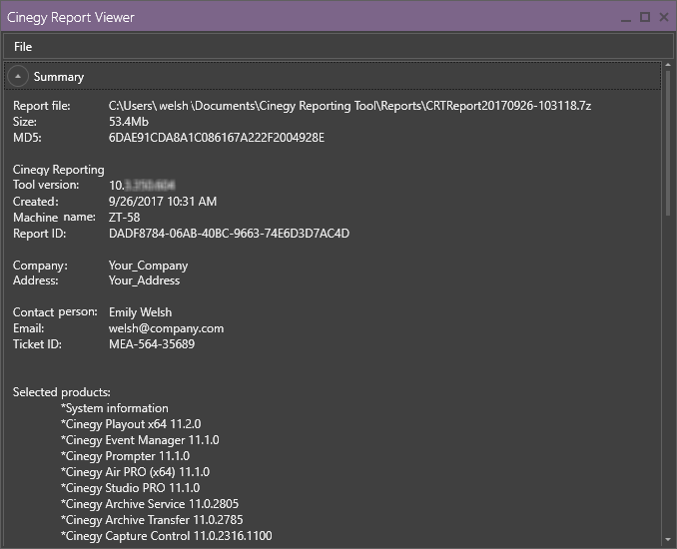Open the File menu
This screenshot has height=549, width=677.
point(23,47)
